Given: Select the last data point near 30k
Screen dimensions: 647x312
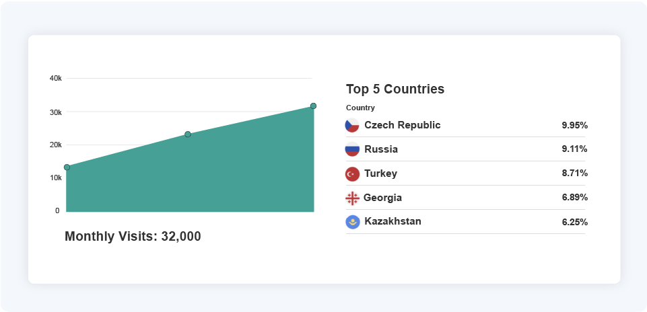Looking at the screenshot, I should 313,106.
